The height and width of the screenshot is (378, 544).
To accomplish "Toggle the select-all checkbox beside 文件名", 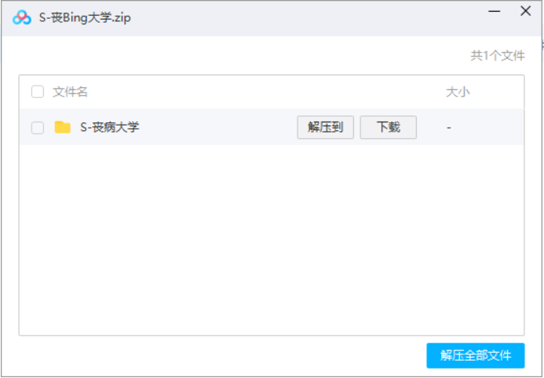I will (38, 92).
